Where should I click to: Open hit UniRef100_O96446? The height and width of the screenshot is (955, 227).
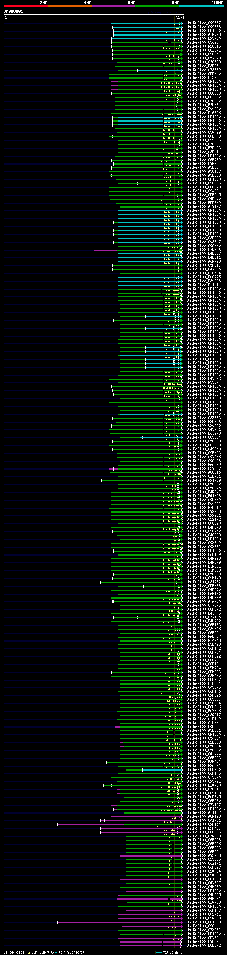[204, 425]
